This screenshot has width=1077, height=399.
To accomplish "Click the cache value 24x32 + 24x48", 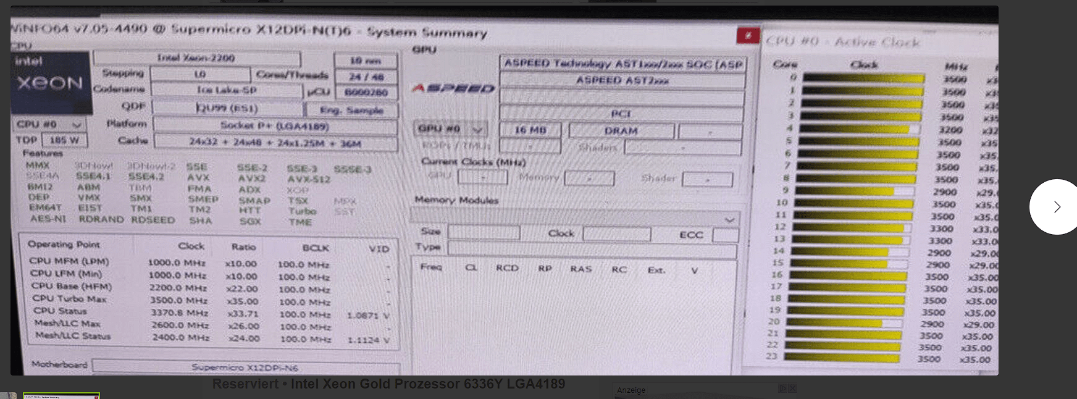I will (x=275, y=143).
